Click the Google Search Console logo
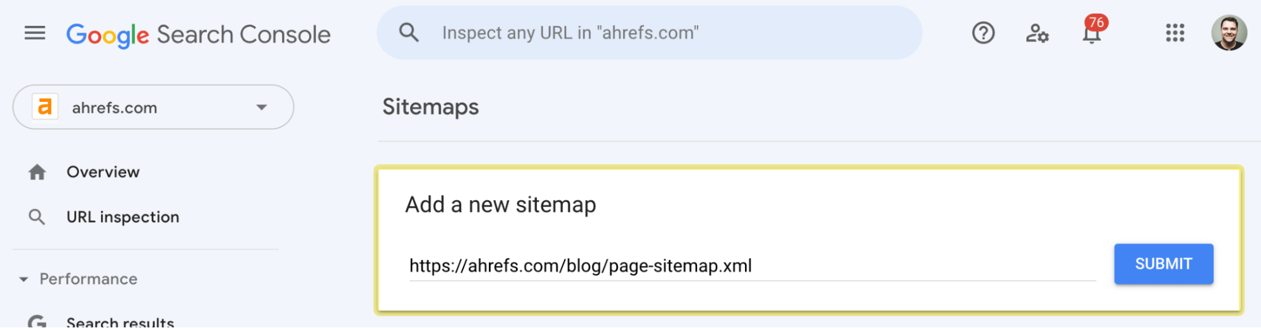 (198, 35)
